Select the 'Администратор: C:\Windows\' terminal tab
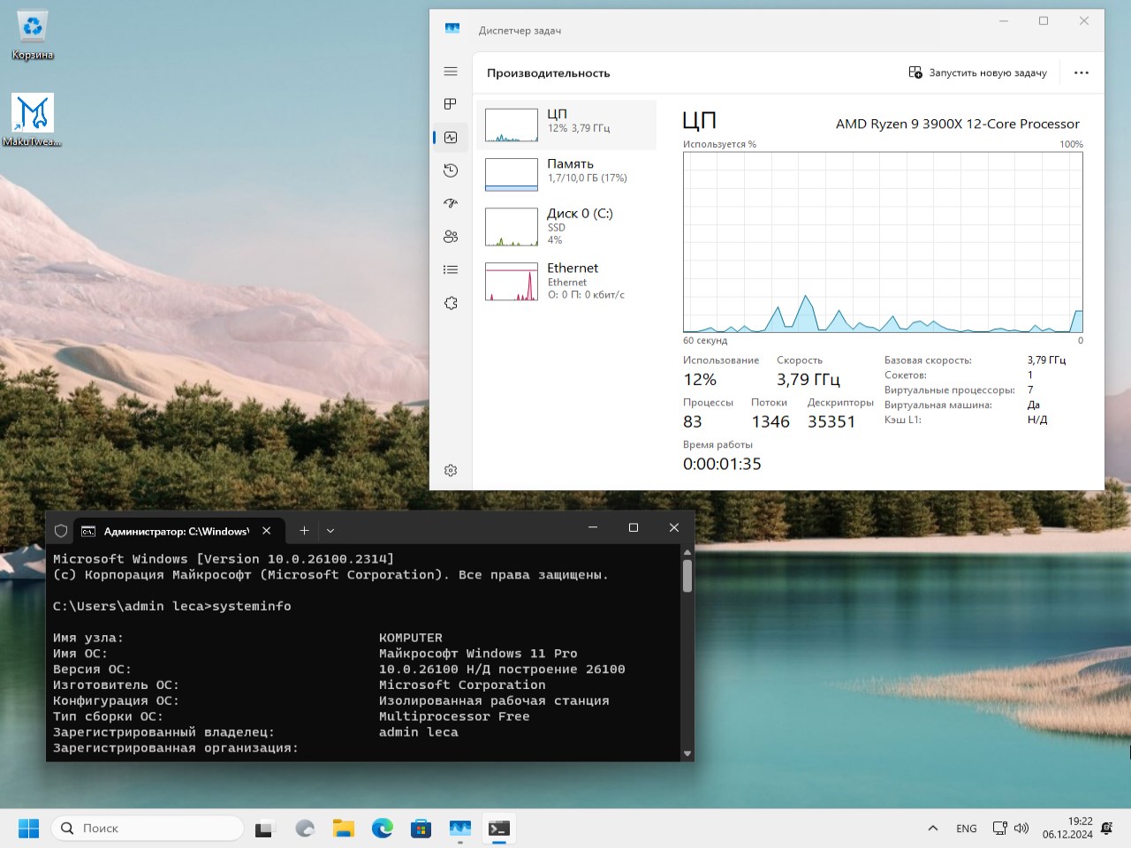The height and width of the screenshot is (848, 1131). (x=178, y=531)
